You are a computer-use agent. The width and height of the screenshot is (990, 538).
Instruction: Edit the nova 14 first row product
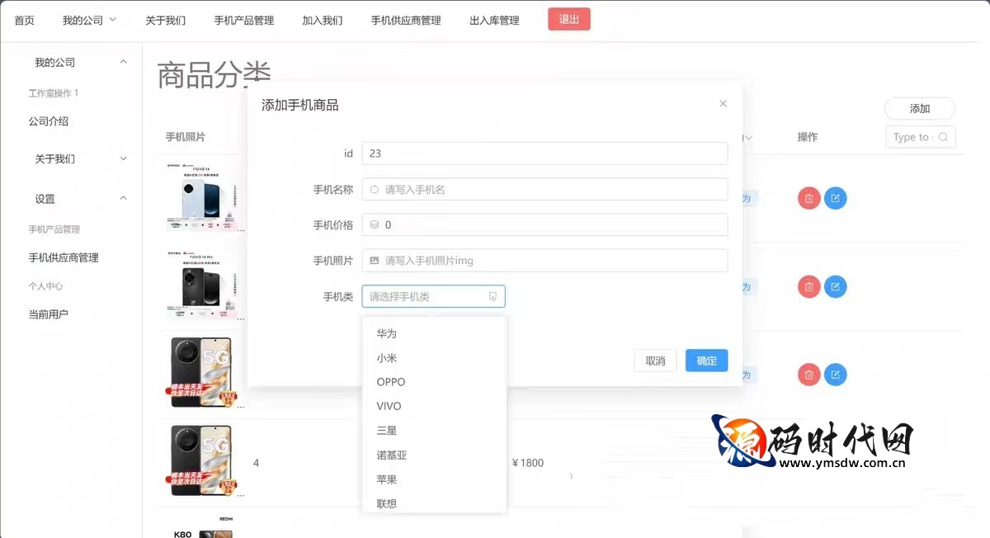836,198
